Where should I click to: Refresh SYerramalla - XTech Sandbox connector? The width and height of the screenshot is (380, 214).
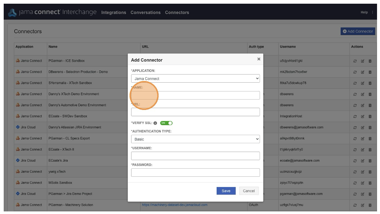(x=355, y=83)
